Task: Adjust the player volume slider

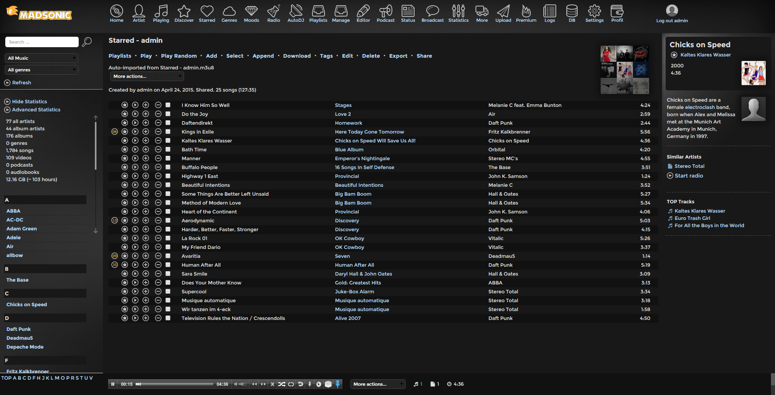Action: click(x=241, y=384)
